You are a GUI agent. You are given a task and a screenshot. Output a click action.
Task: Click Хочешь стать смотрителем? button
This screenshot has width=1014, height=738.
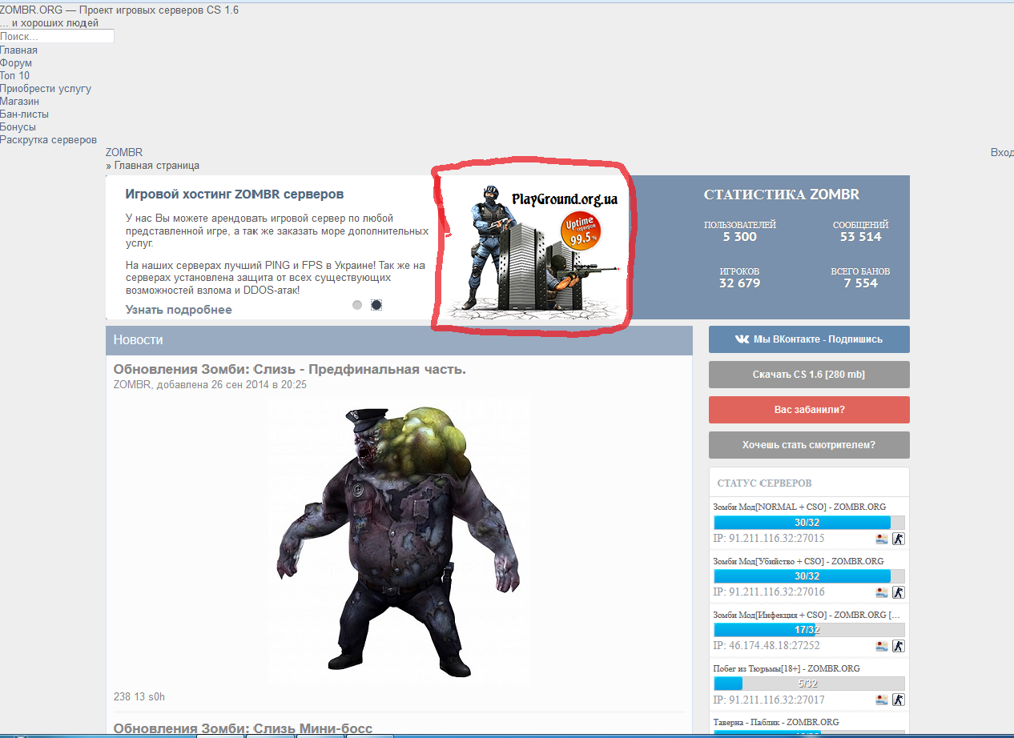pyautogui.click(x=809, y=445)
